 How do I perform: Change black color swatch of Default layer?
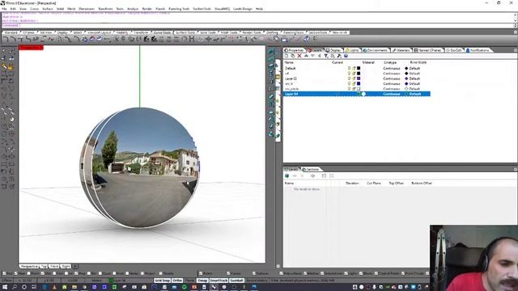[x=359, y=68]
